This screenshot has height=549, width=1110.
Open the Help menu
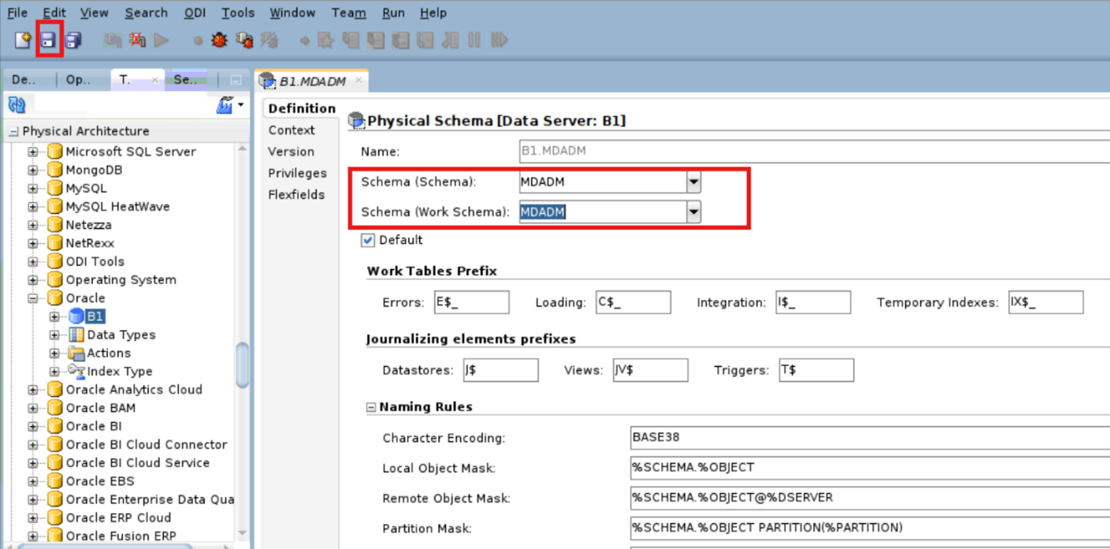[x=433, y=13]
